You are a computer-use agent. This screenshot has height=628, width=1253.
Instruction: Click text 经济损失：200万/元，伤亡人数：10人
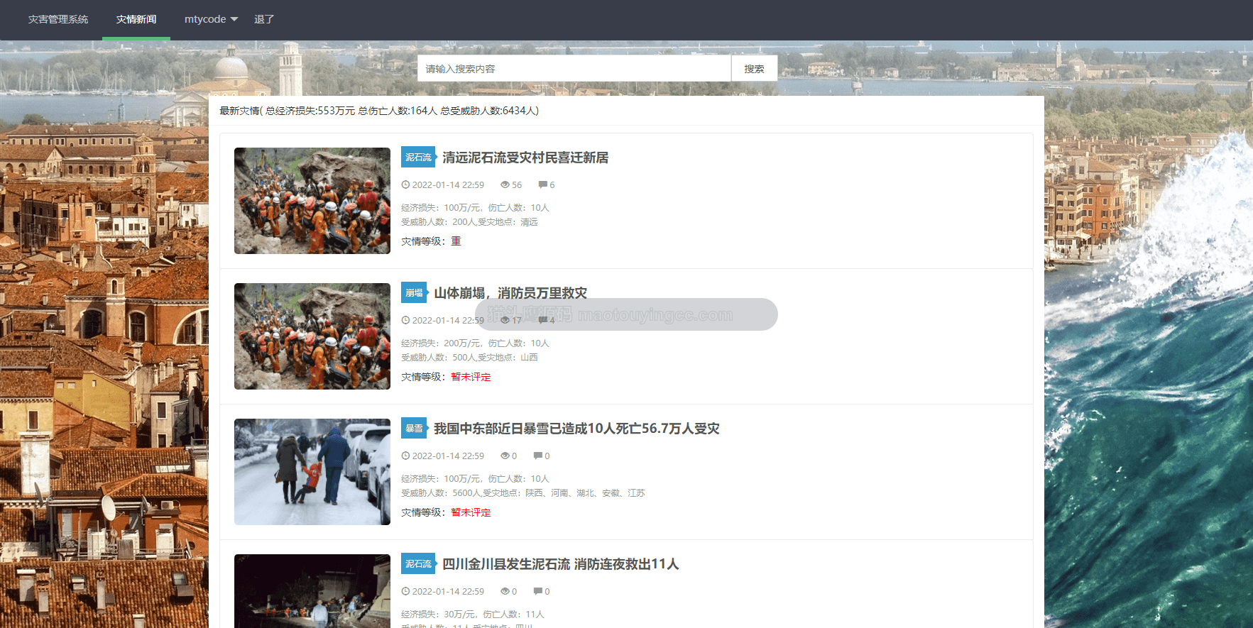pos(475,343)
